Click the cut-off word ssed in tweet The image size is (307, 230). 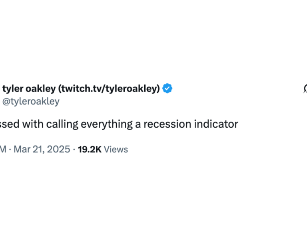(10, 124)
